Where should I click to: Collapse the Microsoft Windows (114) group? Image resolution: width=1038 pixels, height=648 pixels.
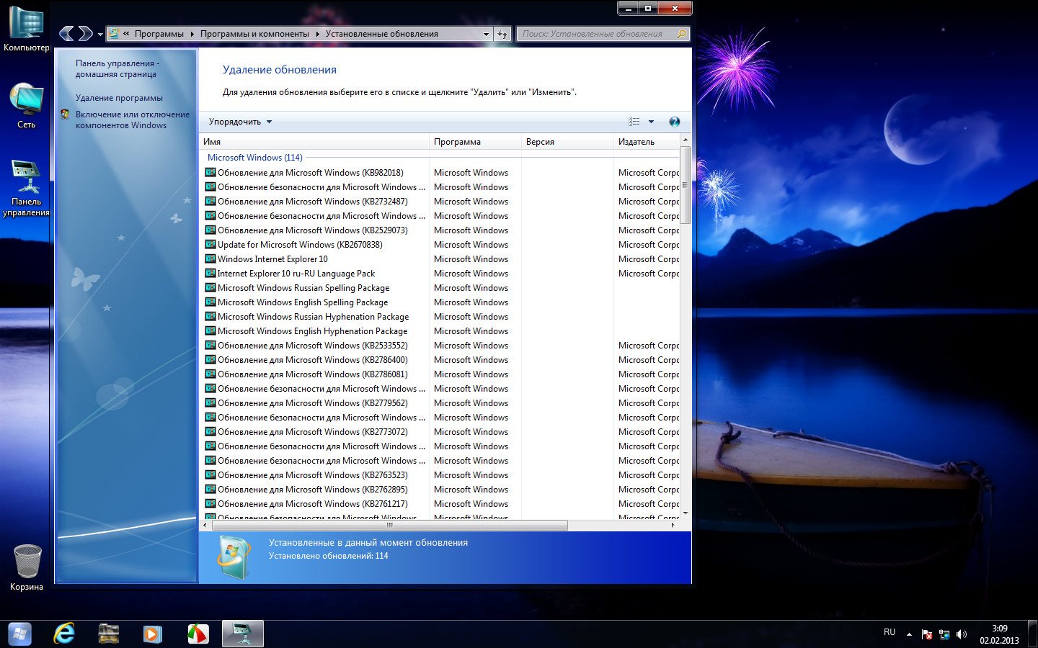pyautogui.click(x=254, y=158)
